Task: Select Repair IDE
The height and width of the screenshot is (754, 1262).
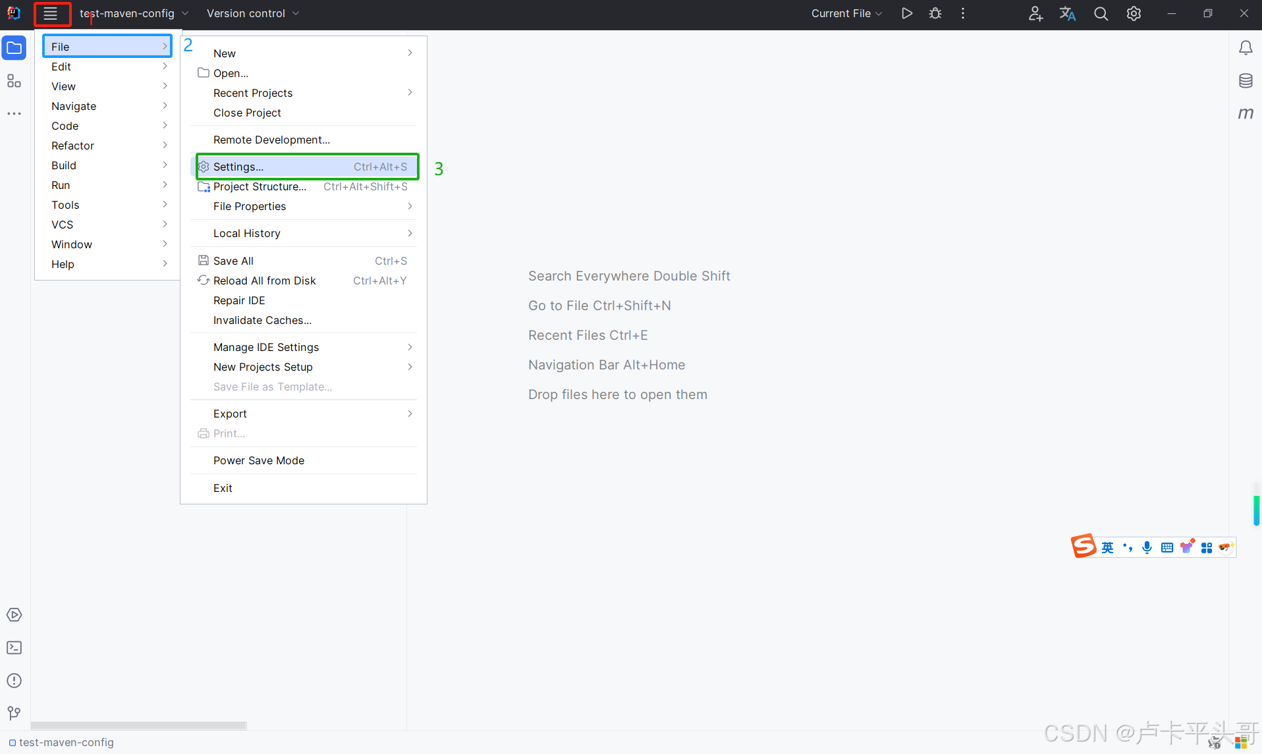Action: click(304, 300)
